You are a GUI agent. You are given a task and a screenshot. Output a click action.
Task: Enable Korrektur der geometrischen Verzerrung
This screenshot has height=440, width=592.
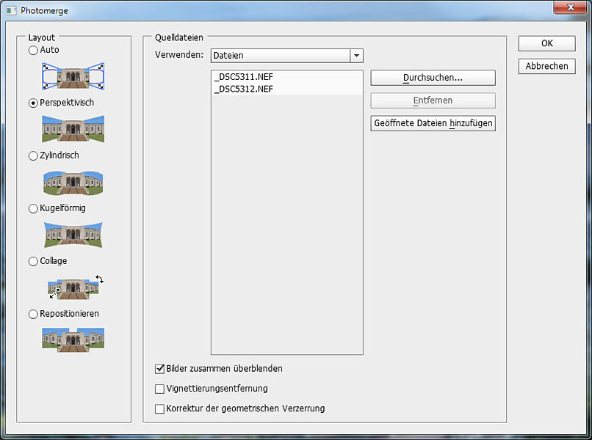159,408
